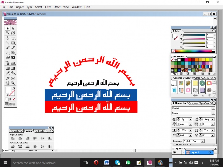Open the 12 pt font size dropdown

(x=191, y=119)
